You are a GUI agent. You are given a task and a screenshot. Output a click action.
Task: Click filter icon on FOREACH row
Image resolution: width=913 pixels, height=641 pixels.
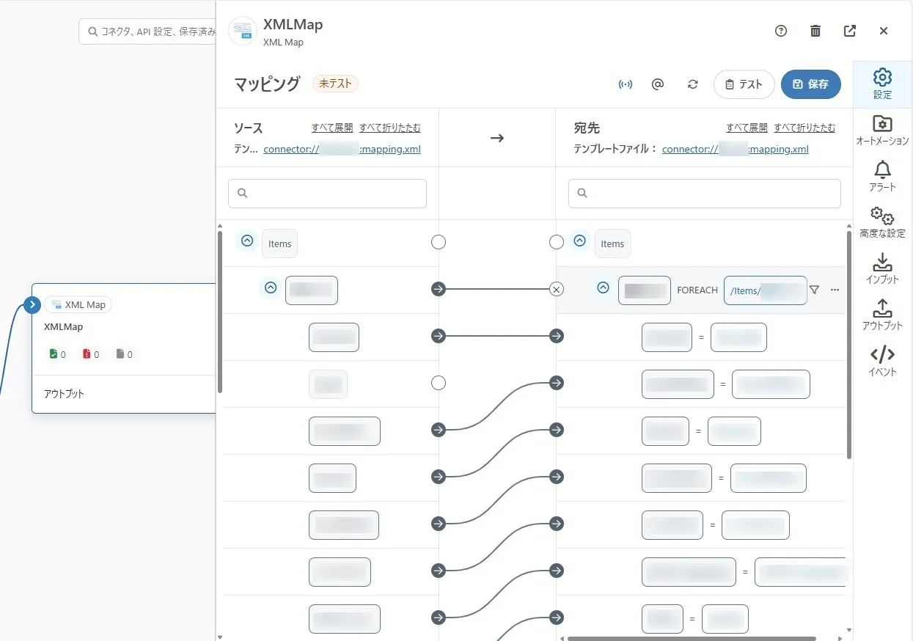814,290
